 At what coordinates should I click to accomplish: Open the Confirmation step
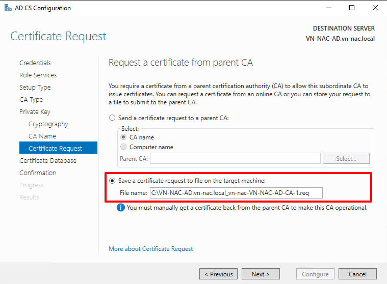click(x=38, y=173)
